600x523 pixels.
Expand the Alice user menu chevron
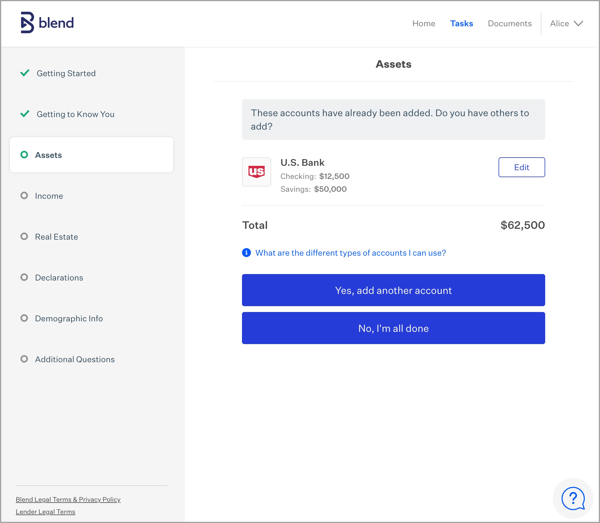pyautogui.click(x=578, y=23)
